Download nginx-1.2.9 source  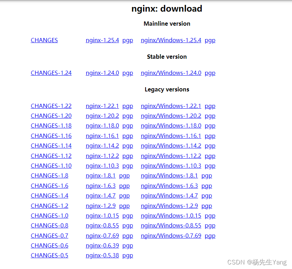[100, 206]
